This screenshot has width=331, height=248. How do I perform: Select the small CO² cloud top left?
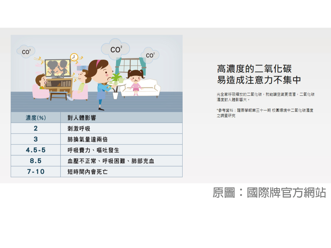tap(25, 51)
